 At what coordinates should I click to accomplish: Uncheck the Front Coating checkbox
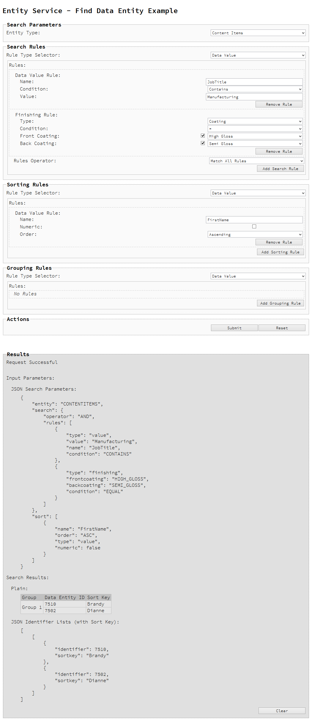click(x=203, y=136)
